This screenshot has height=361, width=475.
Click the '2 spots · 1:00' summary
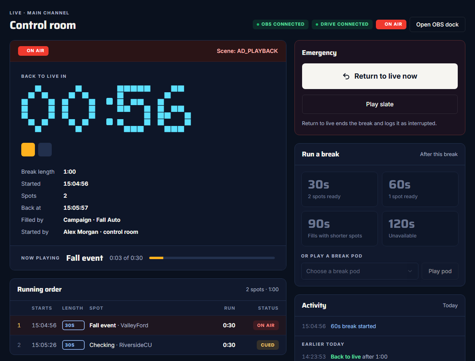[x=262, y=289]
